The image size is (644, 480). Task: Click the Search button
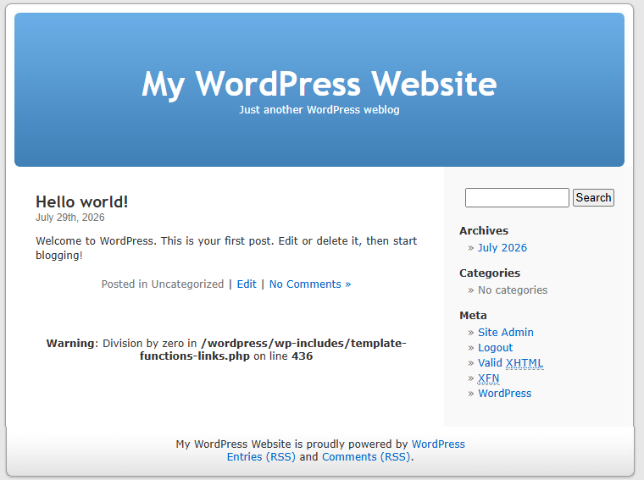[593, 198]
